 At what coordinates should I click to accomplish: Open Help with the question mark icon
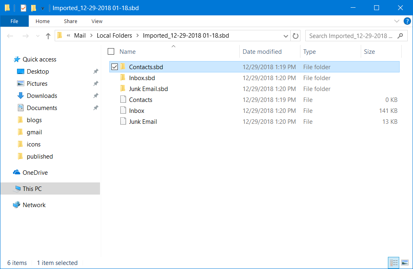coord(407,21)
